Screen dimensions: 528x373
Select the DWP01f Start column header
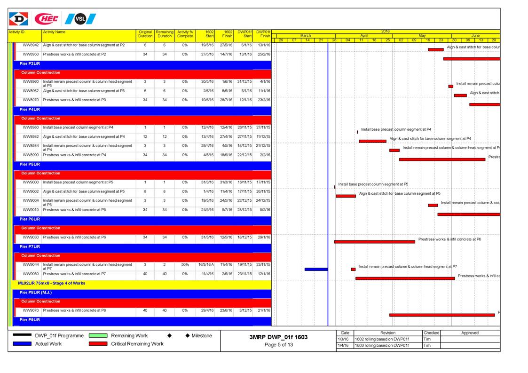coord(243,36)
